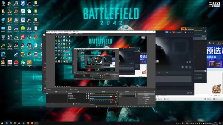
Task: Add a new source in OBS Sources panel
Action: tap(69, 104)
